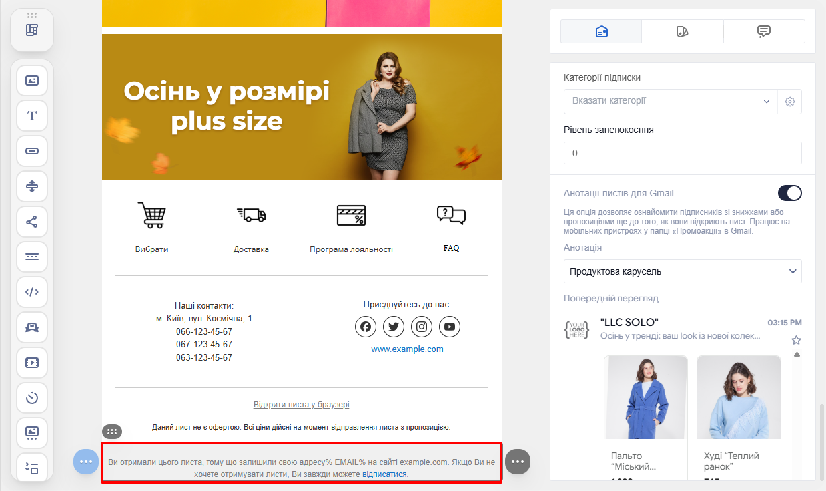Select the Худі Теплий ранок product card
The height and width of the screenshot is (491, 826).
[739, 417]
